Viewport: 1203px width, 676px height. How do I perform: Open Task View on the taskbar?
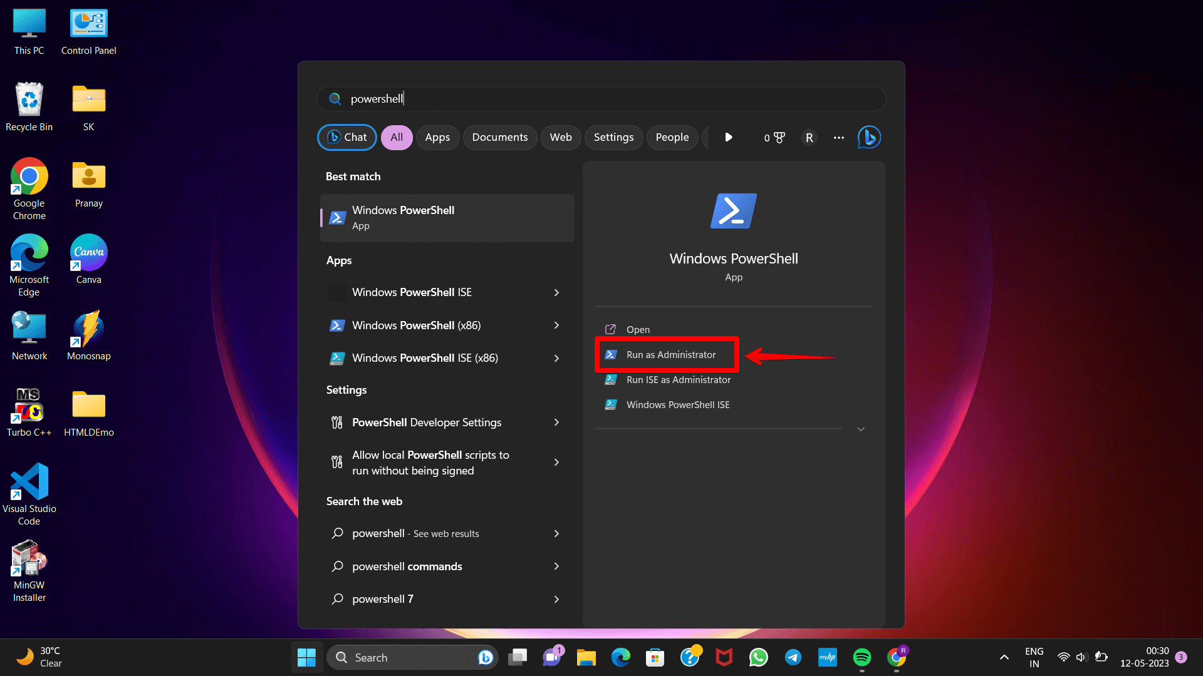pyautogui.click(x=518, y=657)
